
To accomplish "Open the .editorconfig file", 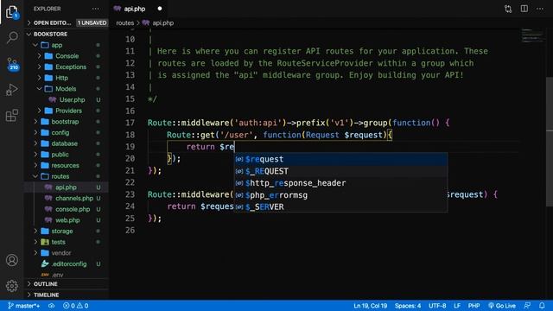I will [x=67, y=263].
